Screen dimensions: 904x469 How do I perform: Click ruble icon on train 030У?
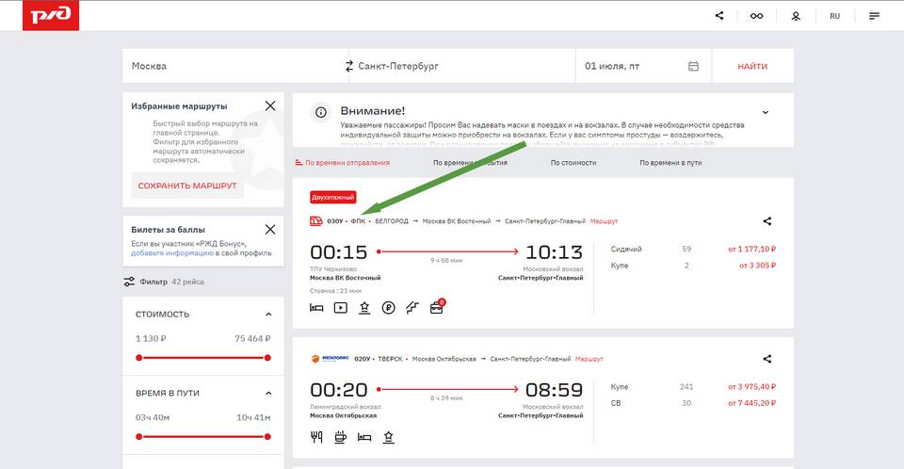(x=389, y=308)
